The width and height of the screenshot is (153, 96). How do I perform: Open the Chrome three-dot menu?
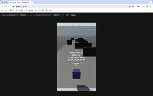(x=151, y=6)
